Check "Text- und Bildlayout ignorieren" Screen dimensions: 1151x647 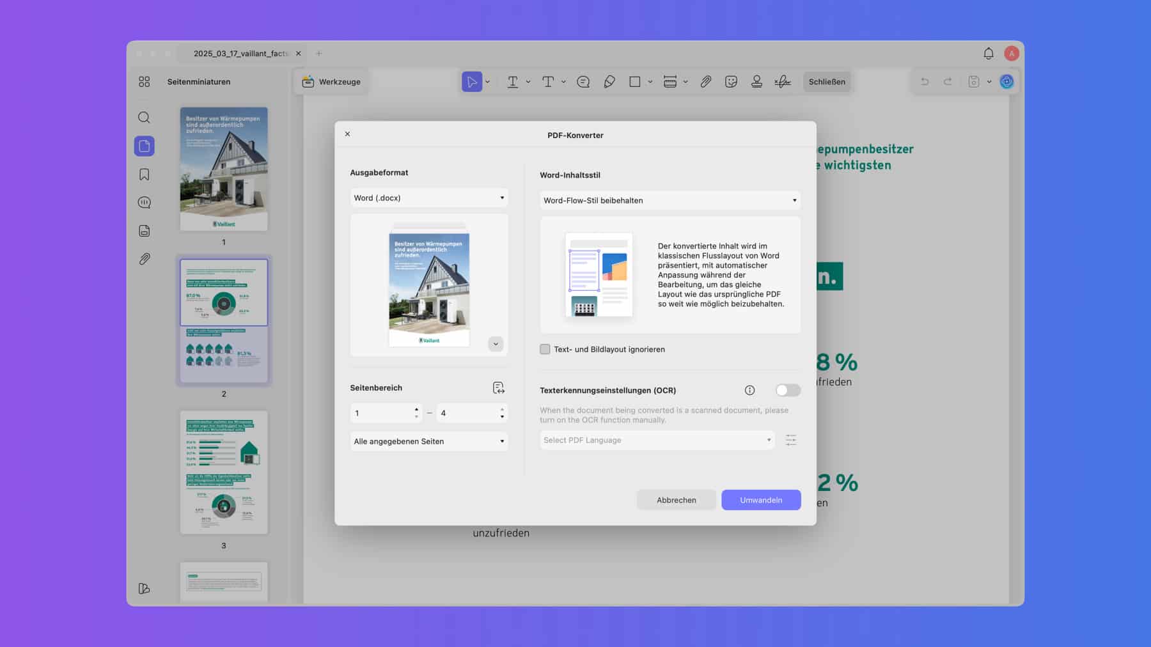545,349
